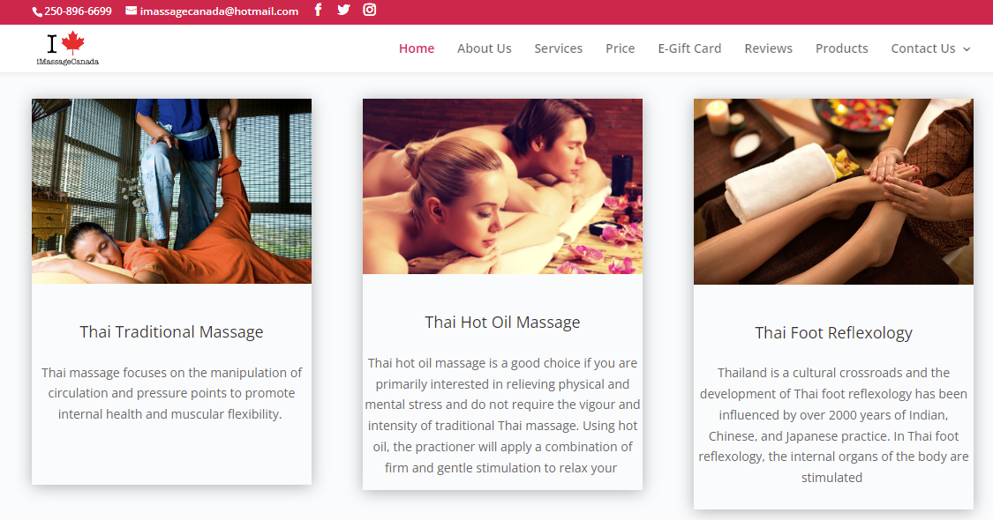Image resolution: width=993 pixels, height=520 pixels.
Task: Open the Thai Foot Reflexology photo
Action: [833, 191]
